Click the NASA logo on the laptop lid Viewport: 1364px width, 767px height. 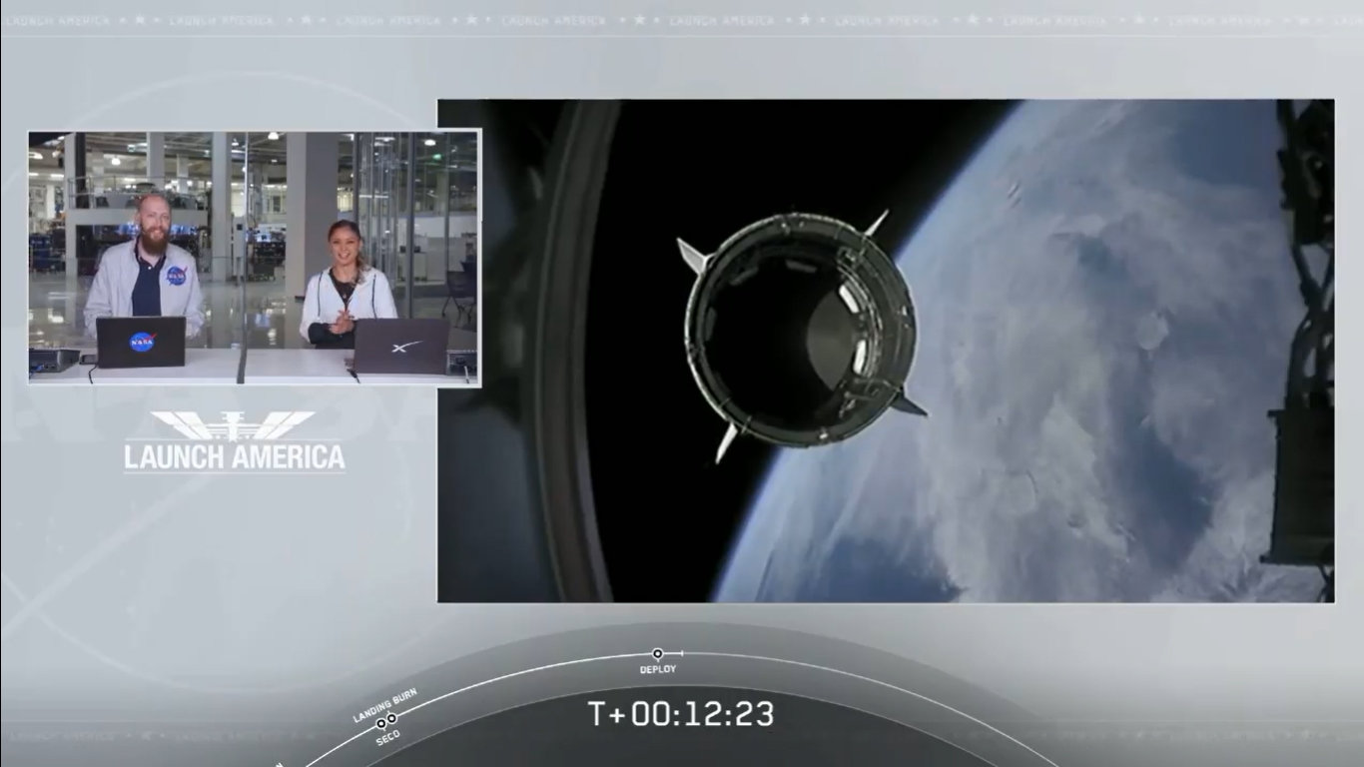(x=143, y=343)
